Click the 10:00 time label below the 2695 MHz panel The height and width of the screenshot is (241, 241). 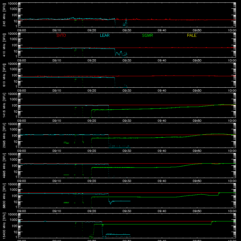coord(232,151)
